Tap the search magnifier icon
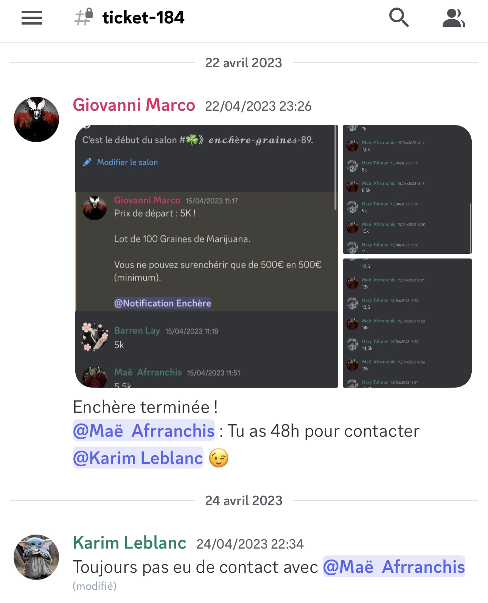 tap(399, 18)
